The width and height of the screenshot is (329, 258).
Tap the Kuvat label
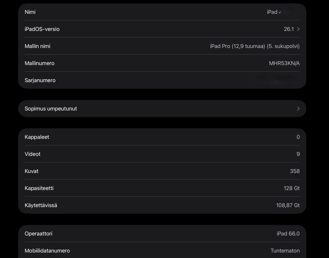[x=32, y=171]
